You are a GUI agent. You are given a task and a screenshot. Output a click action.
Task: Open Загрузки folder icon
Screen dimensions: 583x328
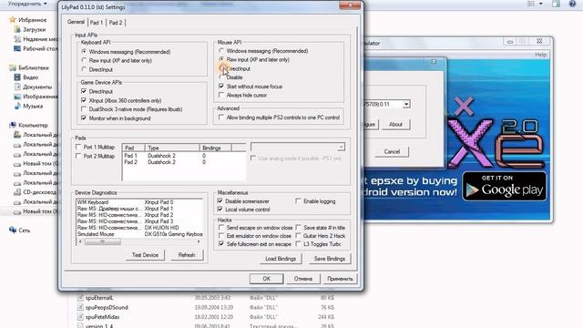(x=17, y=29)
